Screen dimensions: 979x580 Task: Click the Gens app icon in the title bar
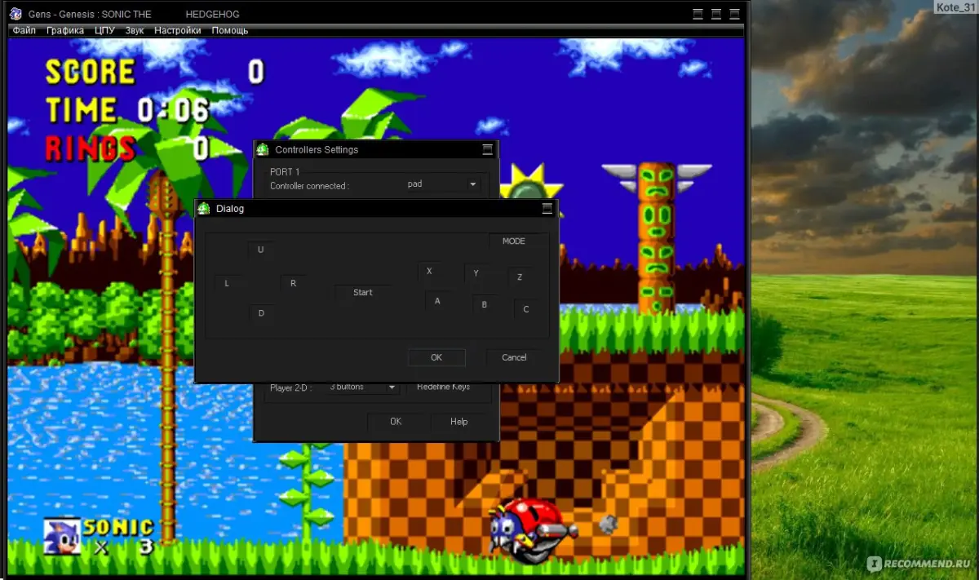[x=16, y=14]
